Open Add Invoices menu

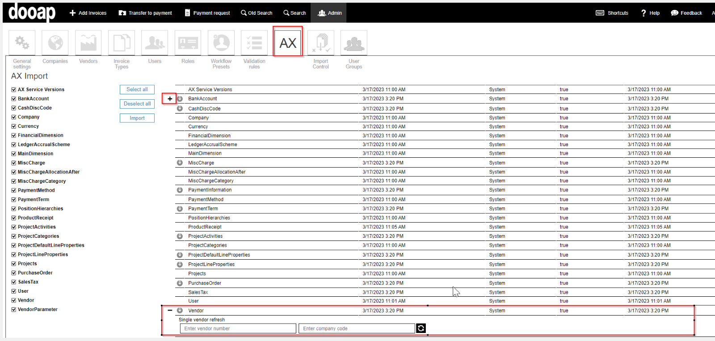[x=88, y=13]
